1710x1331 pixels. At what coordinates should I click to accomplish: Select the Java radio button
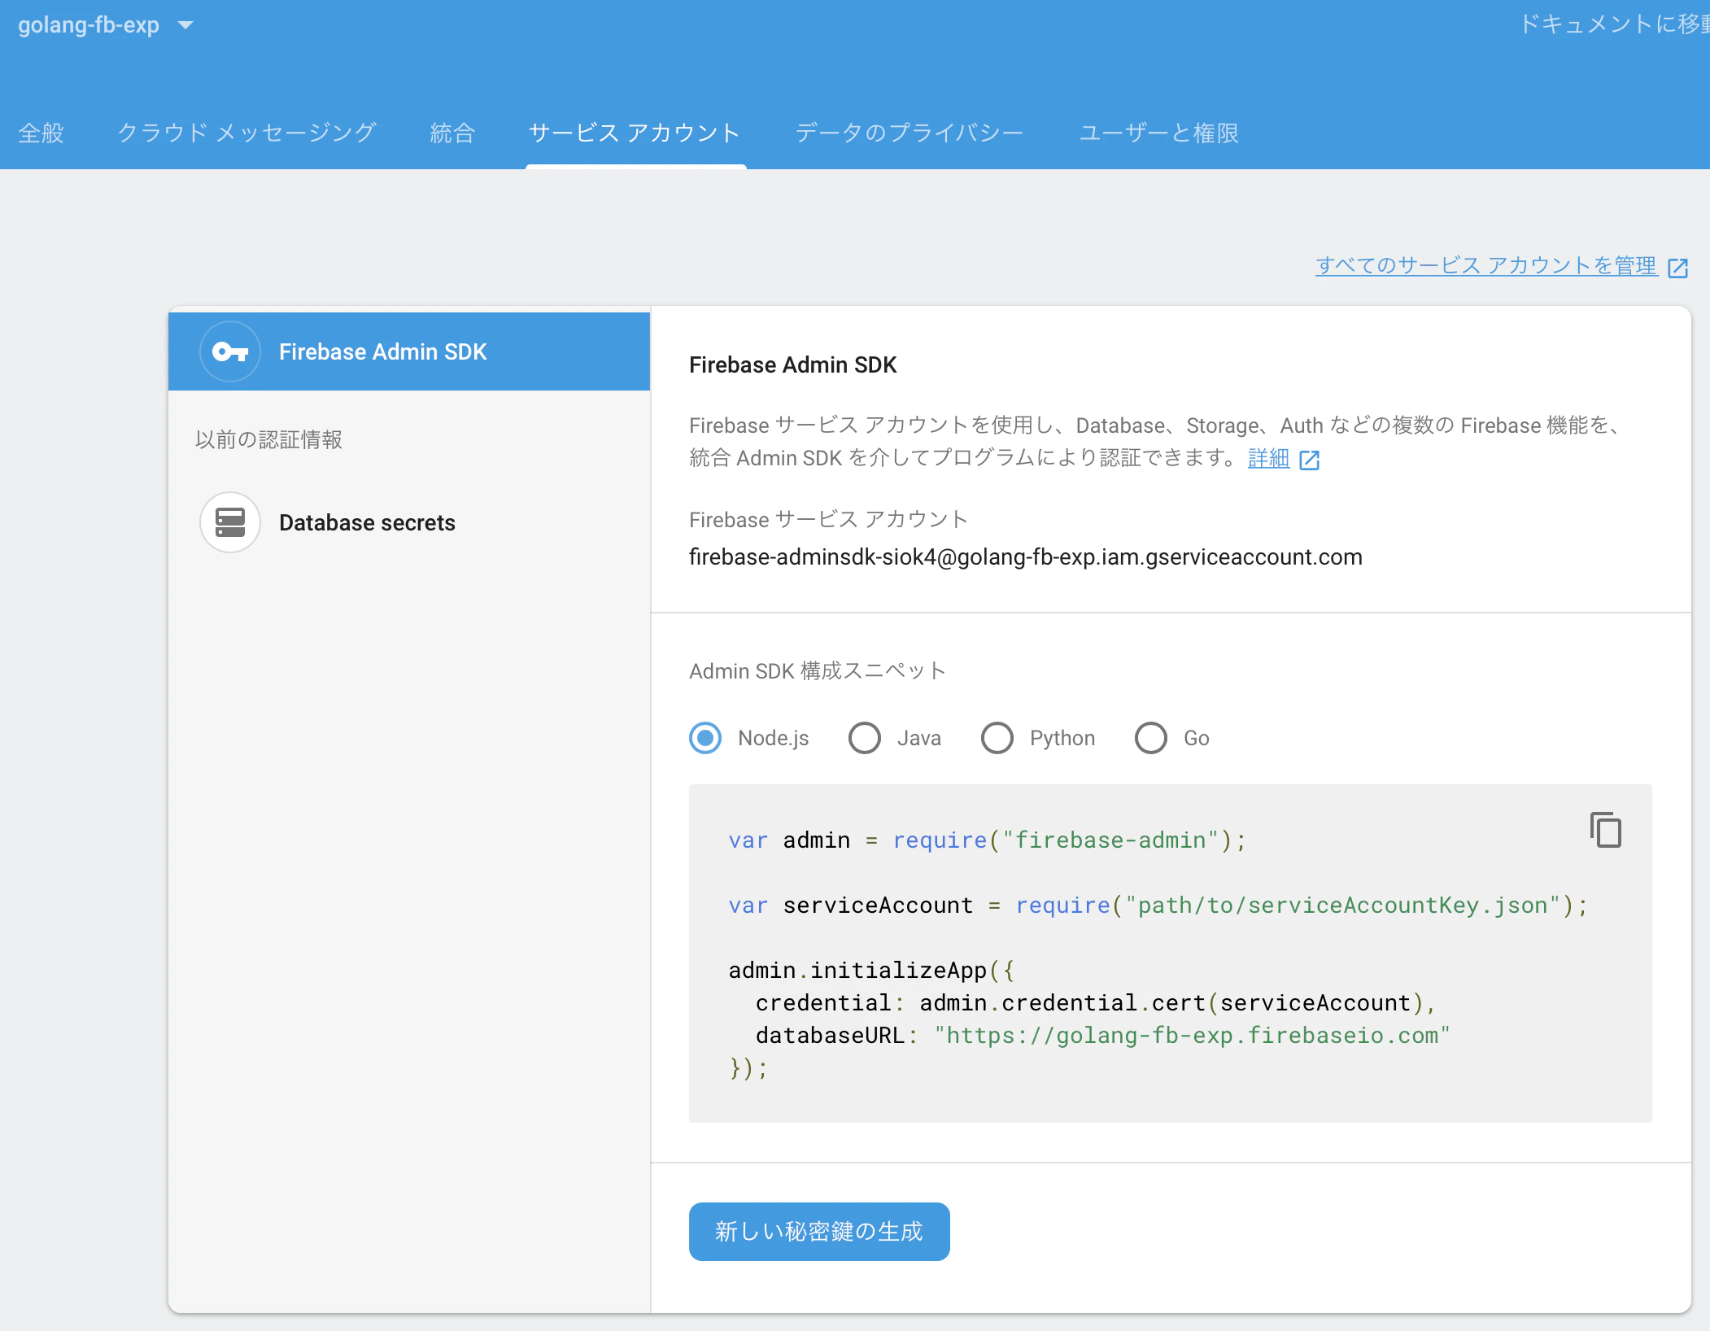tap(865, 738)
